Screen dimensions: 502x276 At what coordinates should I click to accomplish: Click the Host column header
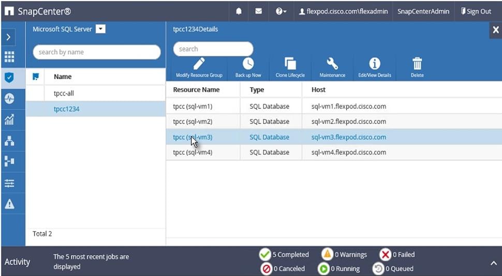(x=318, y=90)
